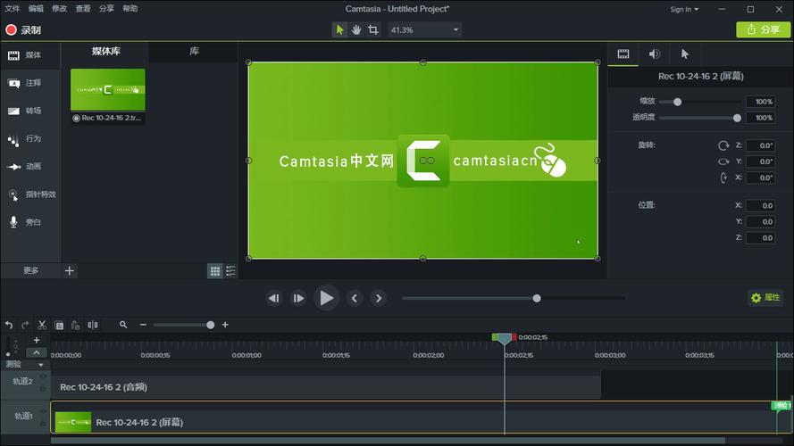
Task: Activate the Pan hand tool
Action: (356, 29)
